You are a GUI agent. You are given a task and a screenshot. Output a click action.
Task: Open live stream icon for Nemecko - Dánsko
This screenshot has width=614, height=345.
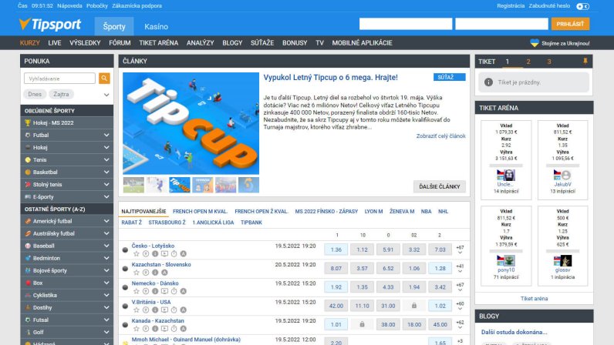point(164,291)
